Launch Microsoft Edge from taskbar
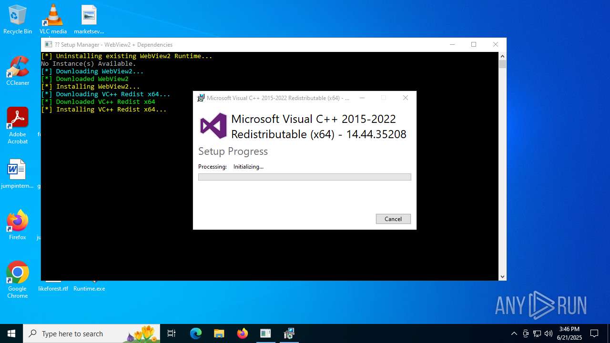 click(x=196, y=333)
